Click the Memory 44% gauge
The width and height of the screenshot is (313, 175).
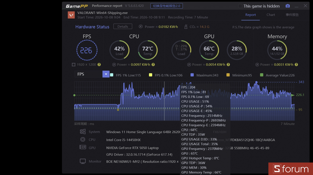(x=277, y=50)
